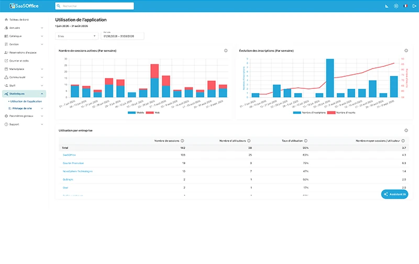419x264 pixels.
Task: Click info icon of Évolution des inscriptions chart
Action: click(406, 51)
